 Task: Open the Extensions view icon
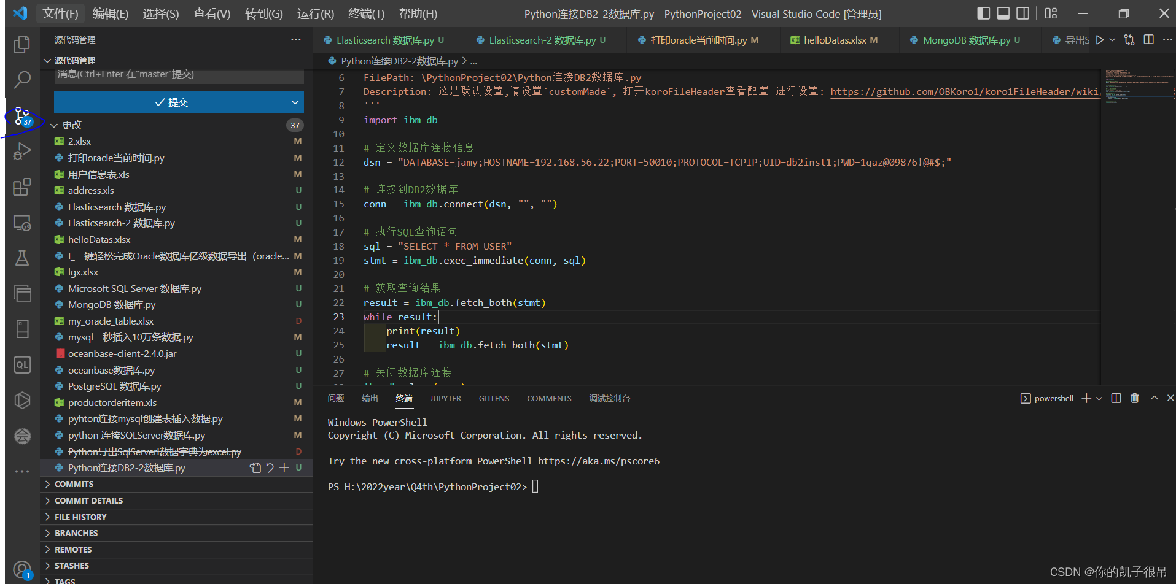(x=22, y=186)
